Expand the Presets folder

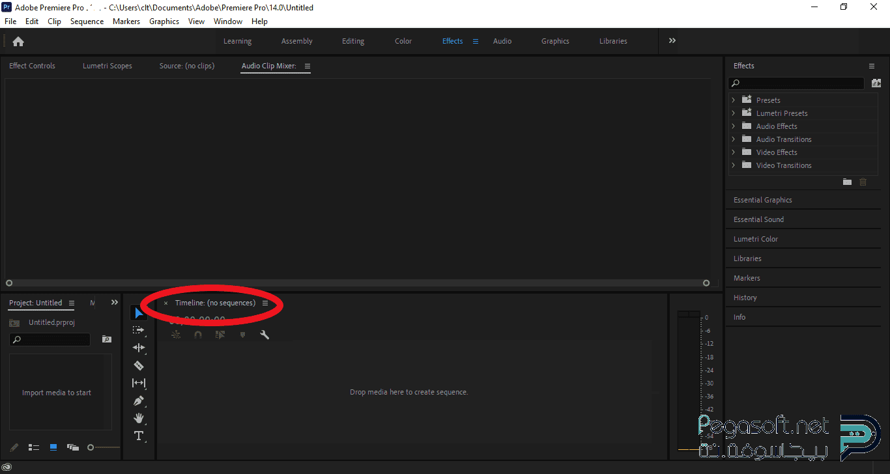733,100
